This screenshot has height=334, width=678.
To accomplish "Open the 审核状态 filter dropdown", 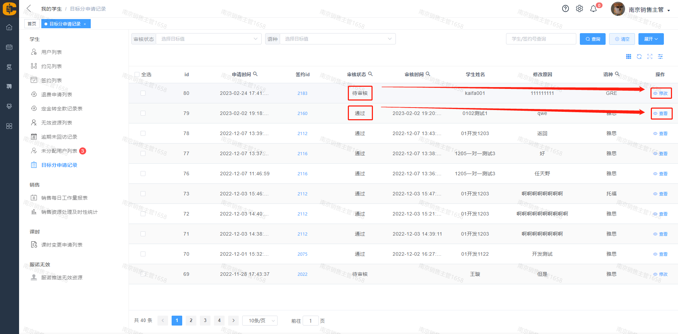I will pyautogui.click(x=208, y=39).
